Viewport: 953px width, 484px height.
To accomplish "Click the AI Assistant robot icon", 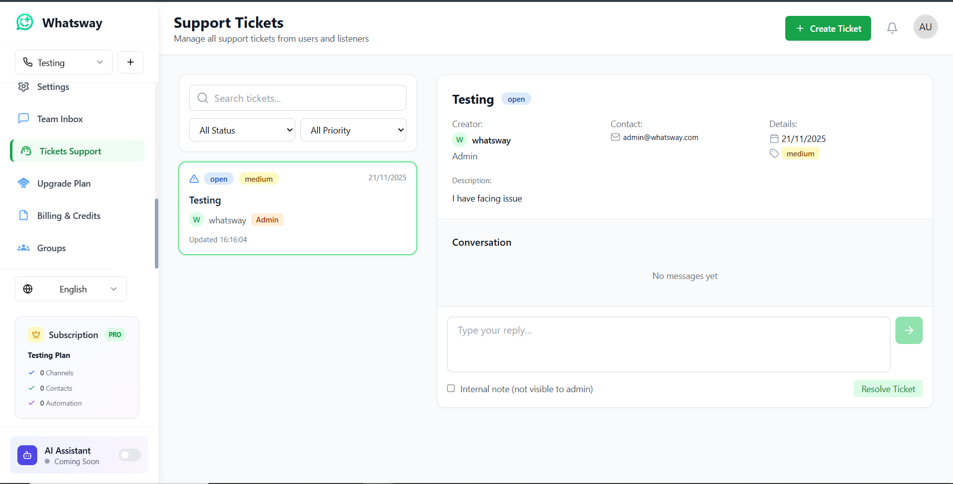I will tap(27, 455).
